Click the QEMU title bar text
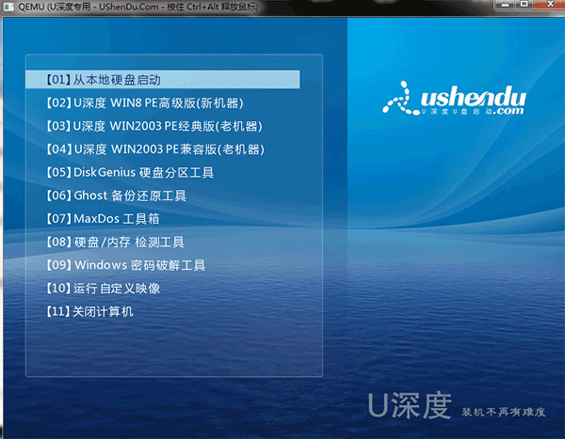 (138, 7)
